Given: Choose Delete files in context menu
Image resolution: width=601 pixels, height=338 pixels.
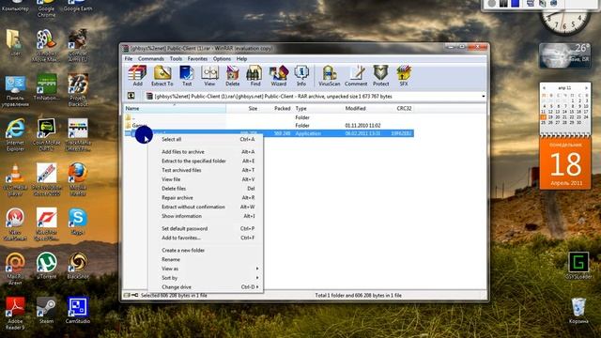Looking at the screenshot, I should 206,189.
